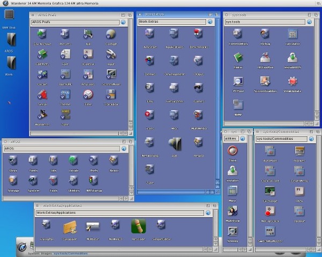Open the Time preferences clock icon
This screenshot has height=257, width=322.
tap(88, 94)
